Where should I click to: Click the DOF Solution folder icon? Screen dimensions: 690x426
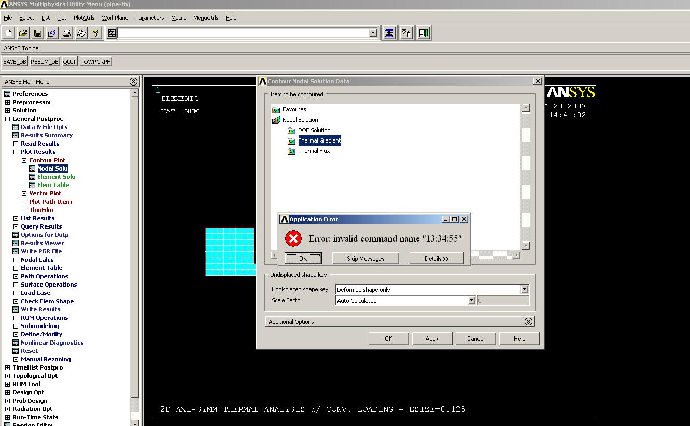(x=291, y=131)
